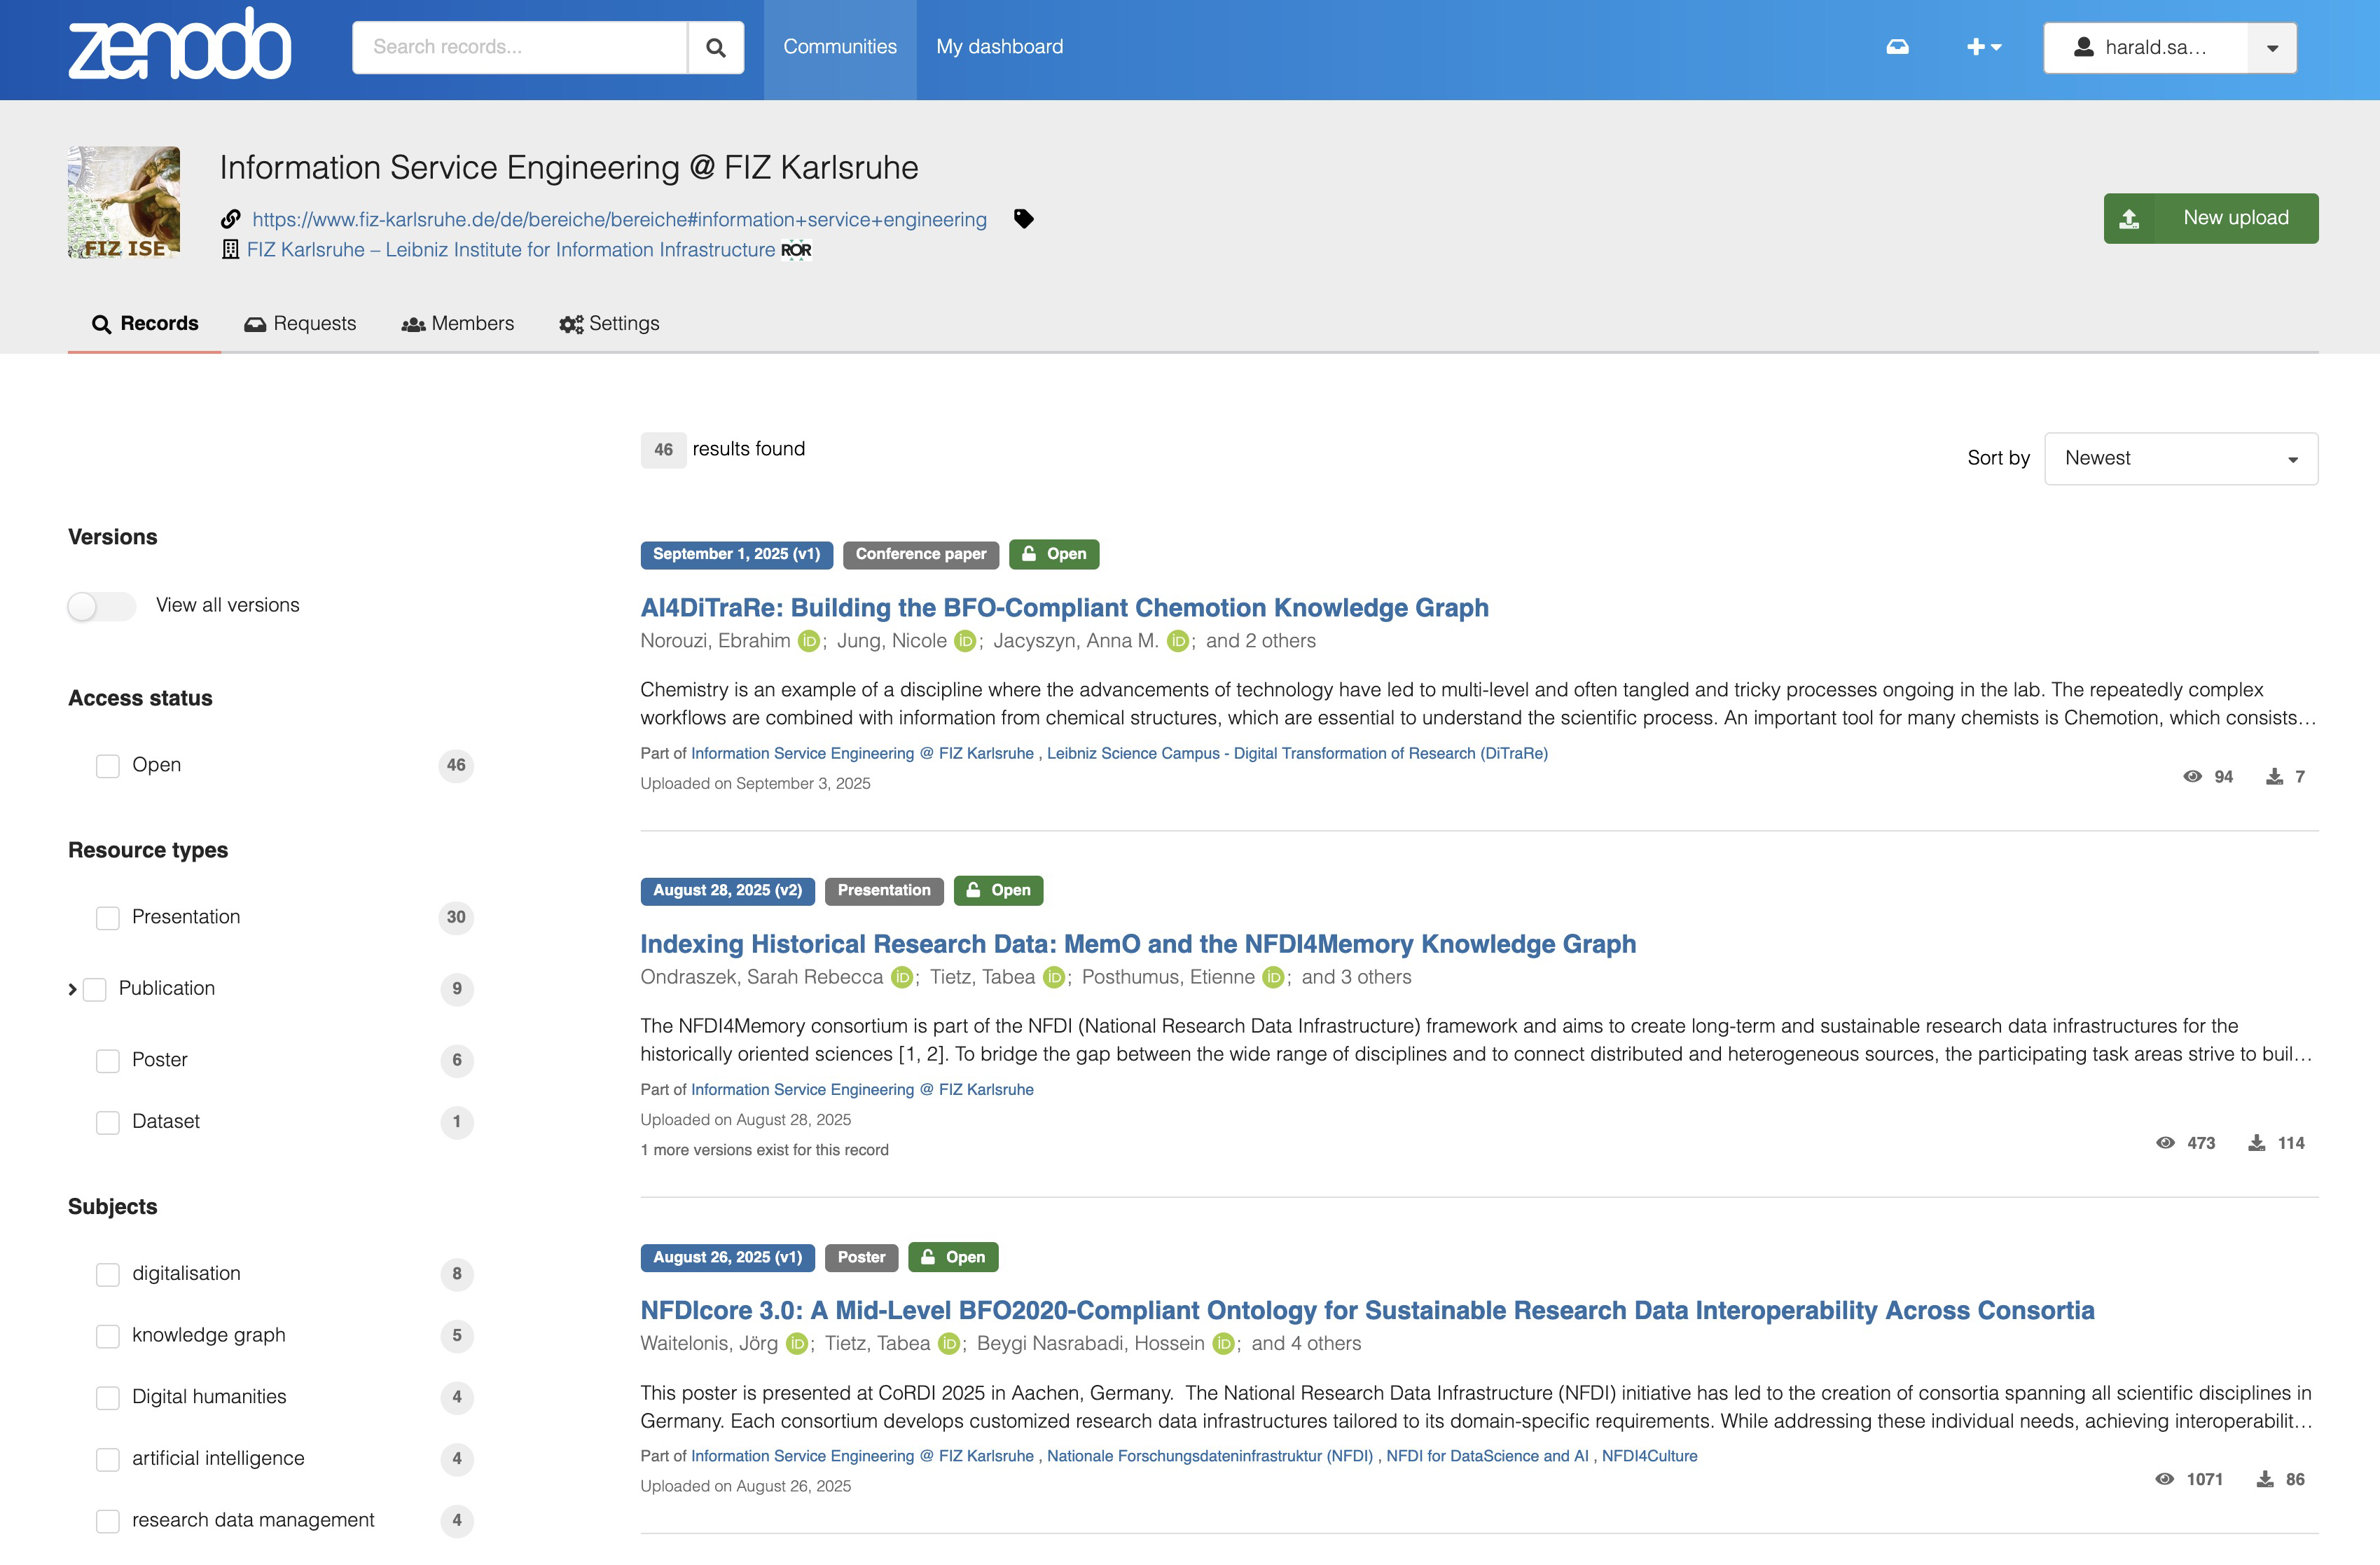The image size is (2380, 1565).
Task: Toggle View all versions switch
Action: coord(102,606)
